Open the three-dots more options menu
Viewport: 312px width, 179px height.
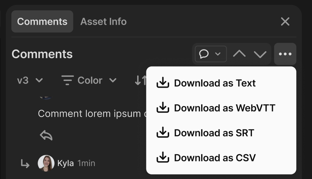[x=285, y=54]
